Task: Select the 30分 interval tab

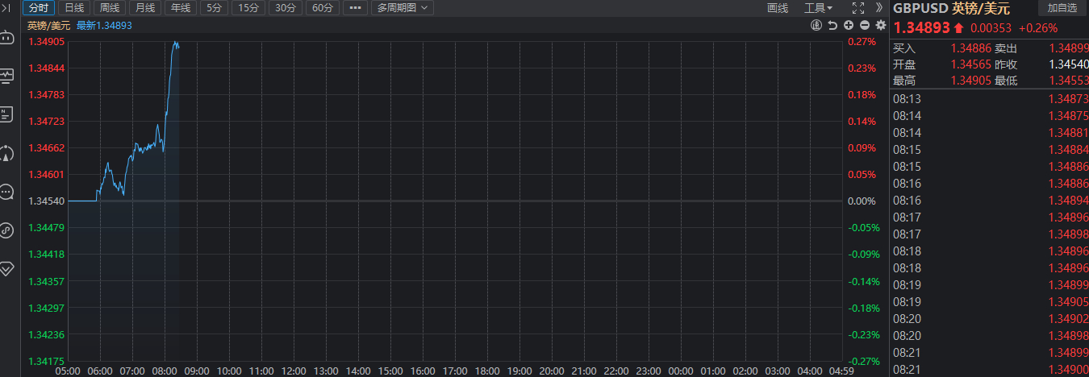Action: click(285, 8)
